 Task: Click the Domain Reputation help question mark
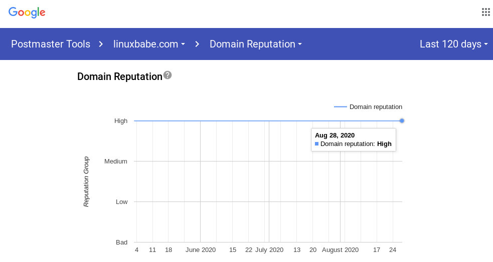(168, 75)
